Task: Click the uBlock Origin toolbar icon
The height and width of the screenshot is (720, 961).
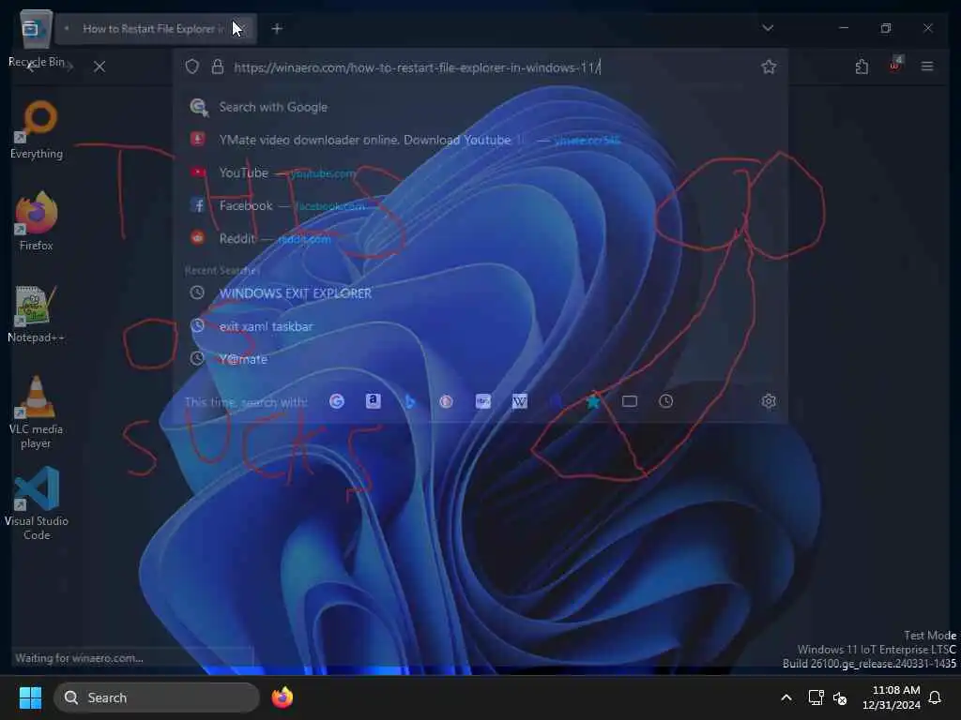Action: (x=894, y=65)
